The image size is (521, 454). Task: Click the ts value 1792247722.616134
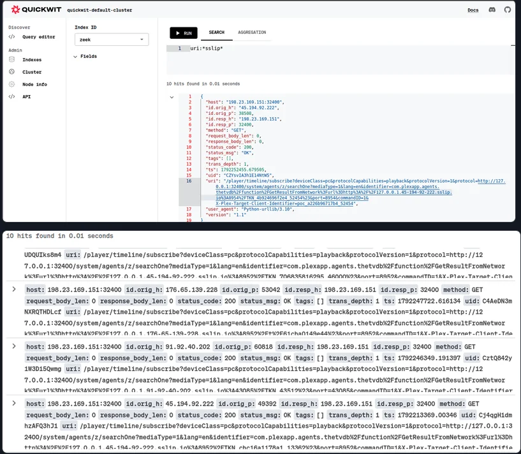(429, 301)
